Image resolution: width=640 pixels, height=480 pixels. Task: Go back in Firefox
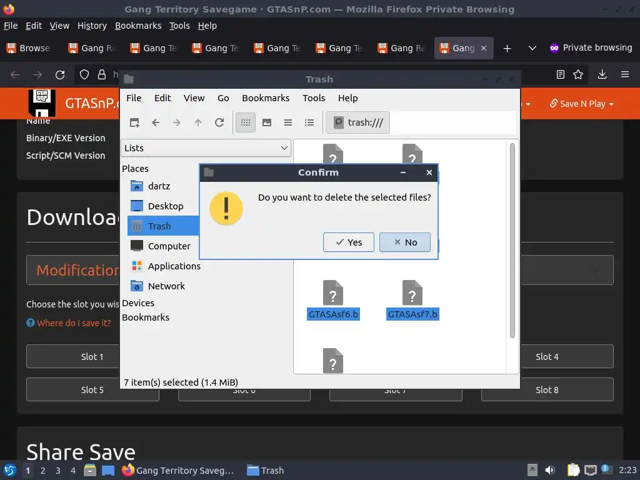[x=15, y=75]
